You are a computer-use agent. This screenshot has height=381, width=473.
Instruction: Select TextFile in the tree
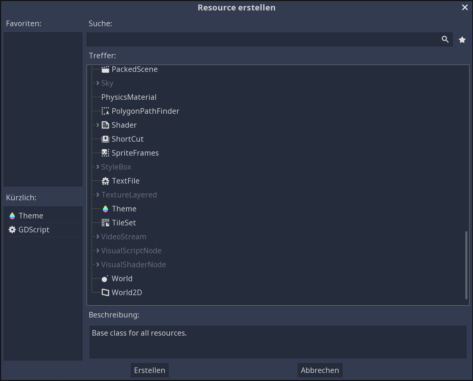(126, 181)
